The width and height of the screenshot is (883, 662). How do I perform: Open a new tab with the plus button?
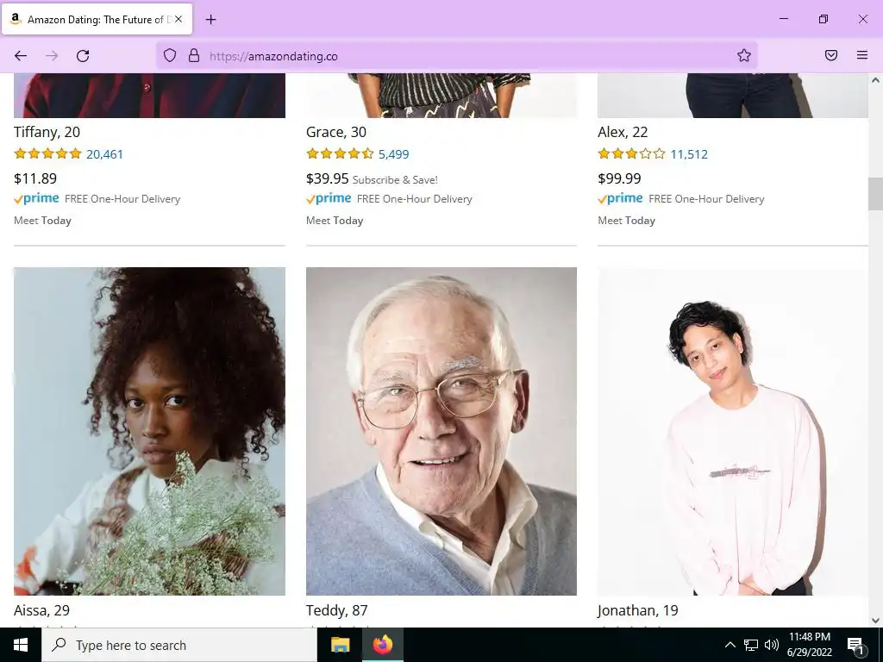(x=210, y=20)
